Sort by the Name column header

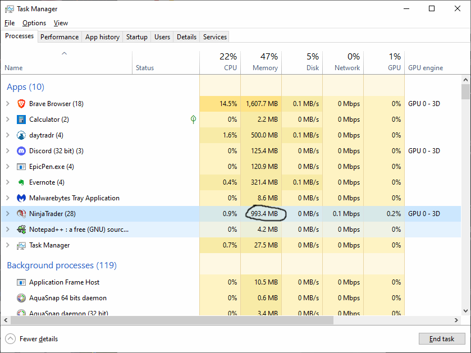tap(66, 62)
